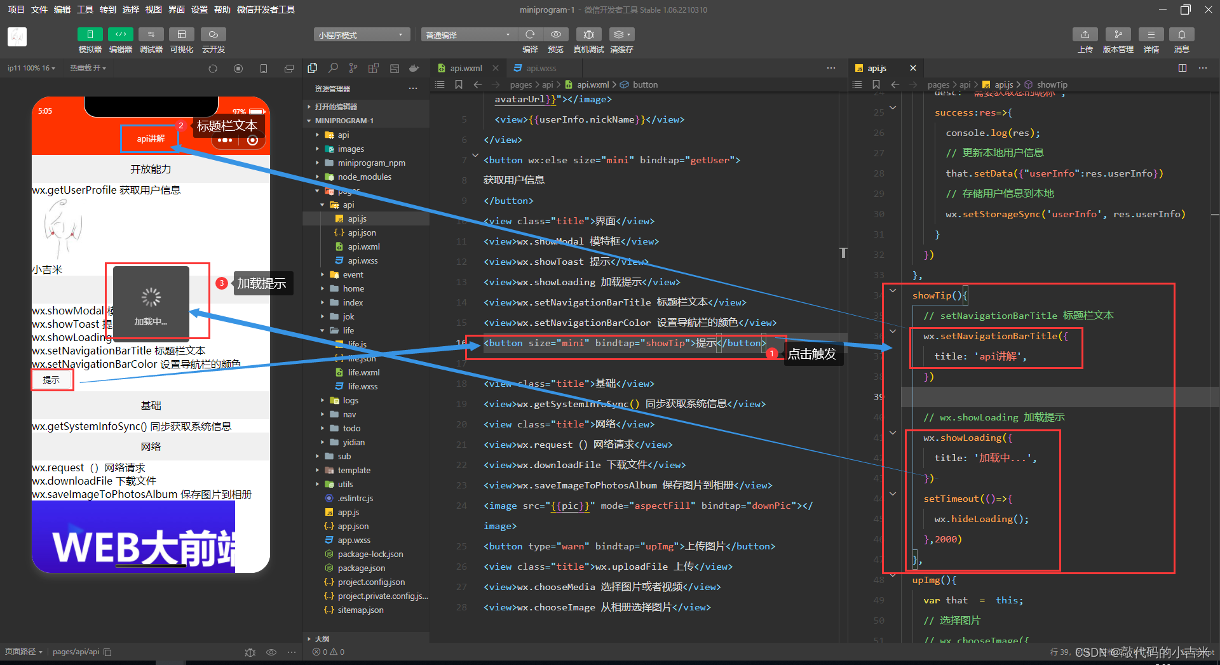The image size is (1220, 665).
Task: Open the 编辑 menu
Action: pos(62,10)
